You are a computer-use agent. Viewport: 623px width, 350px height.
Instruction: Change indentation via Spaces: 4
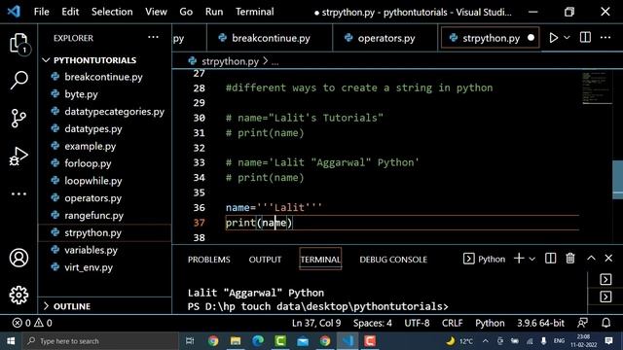pos(372,323)
